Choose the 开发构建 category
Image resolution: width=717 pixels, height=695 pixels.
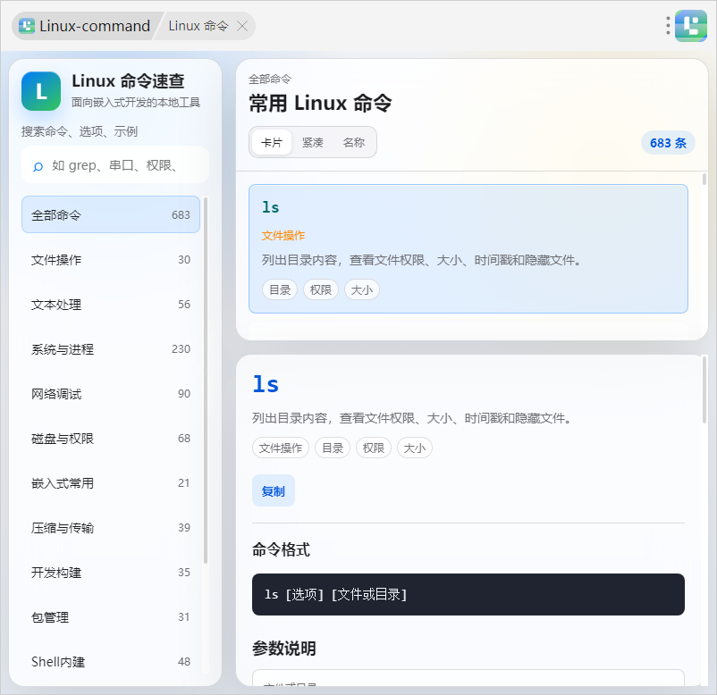click(x=111, y=573)
